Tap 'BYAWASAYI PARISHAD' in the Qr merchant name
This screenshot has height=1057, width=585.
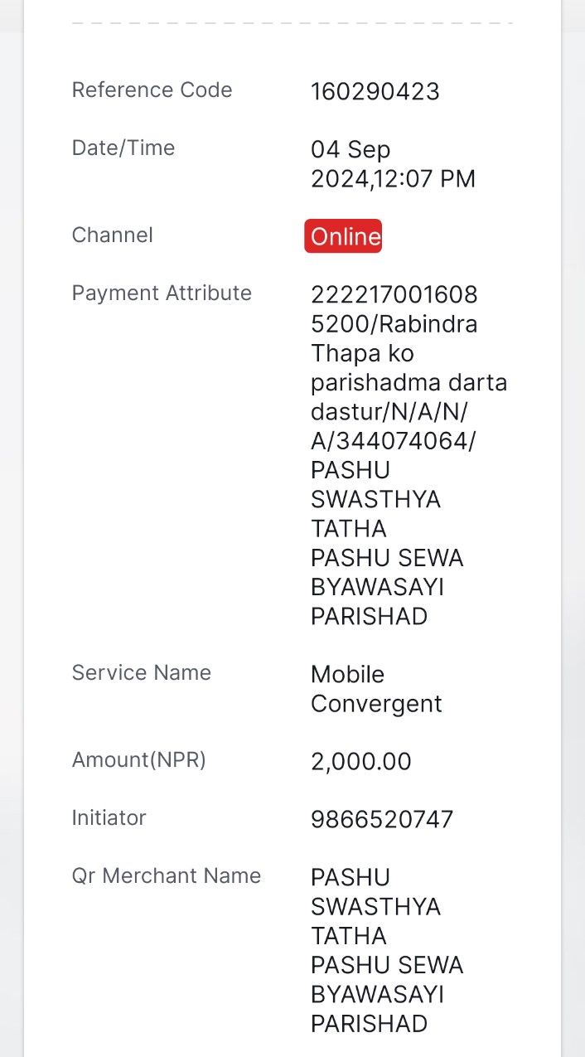click(377, 1009)
